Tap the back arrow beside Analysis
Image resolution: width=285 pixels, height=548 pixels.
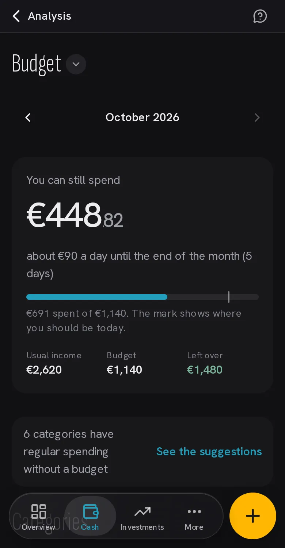tap(16, 16)
